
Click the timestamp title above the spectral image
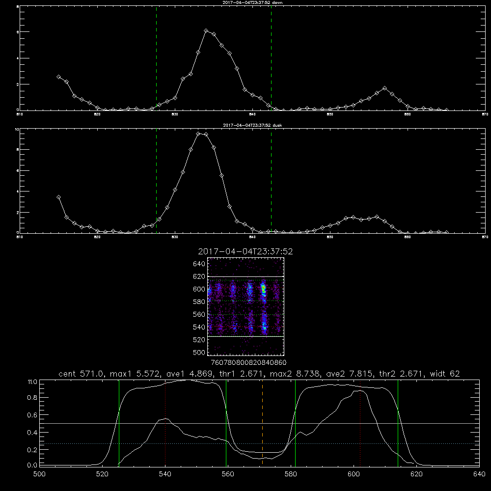(x=245, y=251)
